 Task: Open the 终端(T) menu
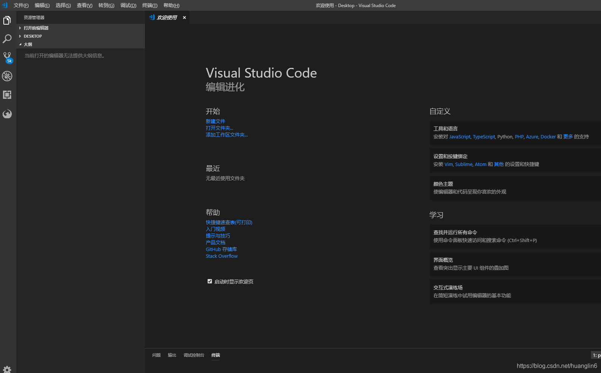(x=150, y=5)
